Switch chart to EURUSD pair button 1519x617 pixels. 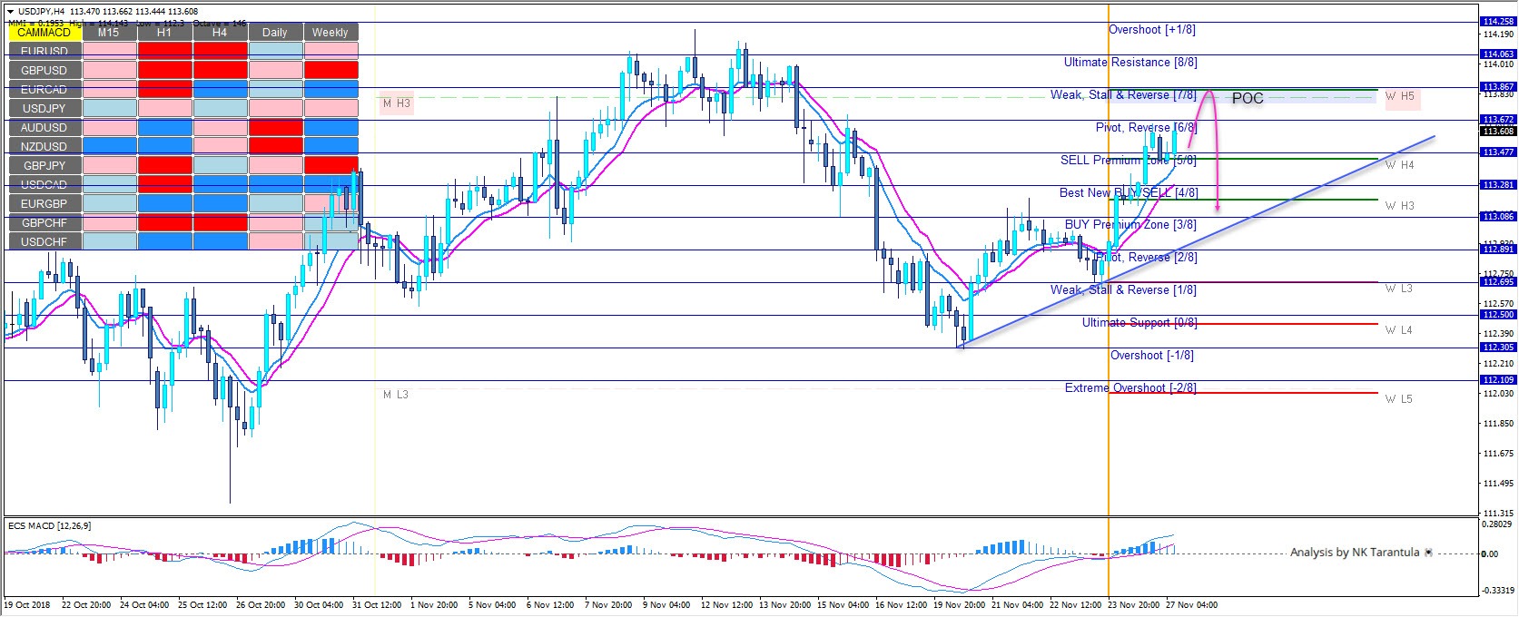tap(44, 51)
